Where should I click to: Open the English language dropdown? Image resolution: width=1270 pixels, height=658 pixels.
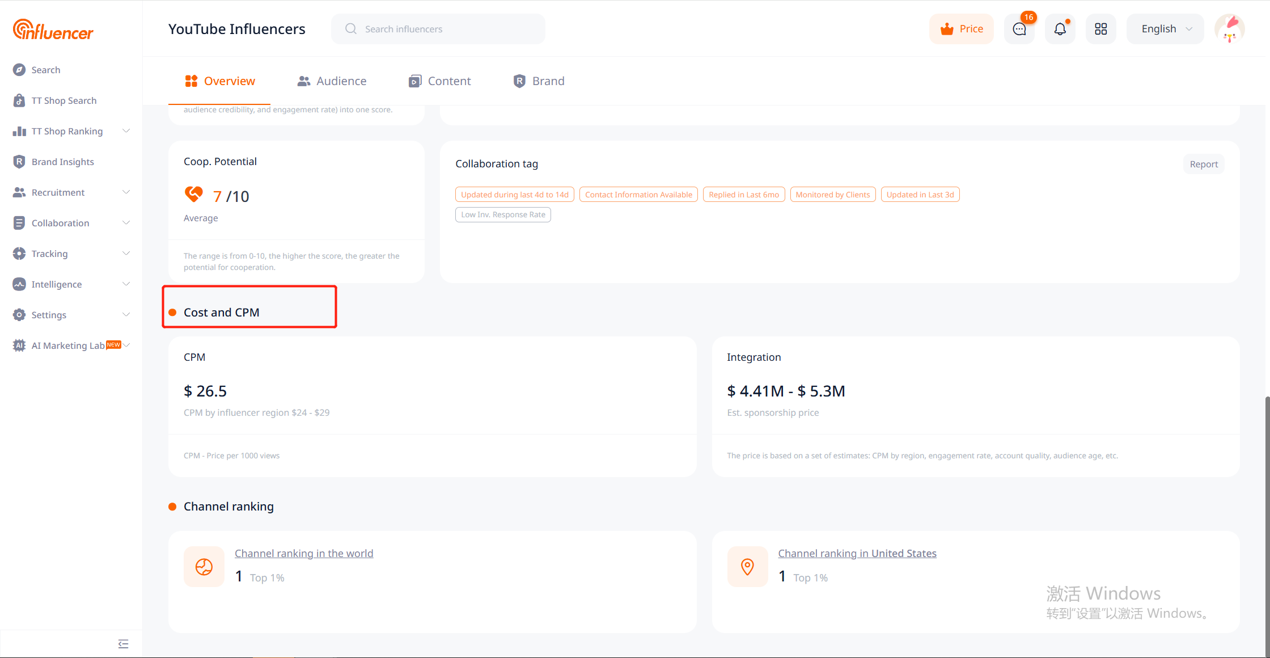click(x=1165, y=29)
